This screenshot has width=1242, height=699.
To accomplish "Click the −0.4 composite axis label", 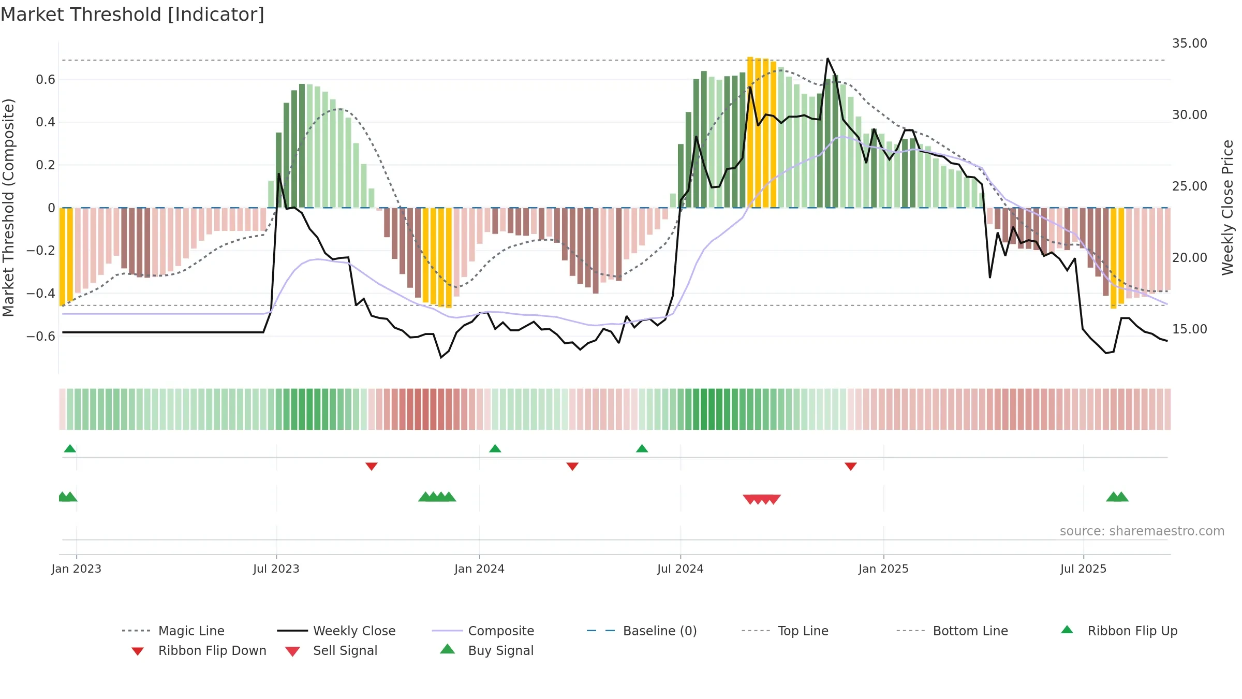I will point(41,294).
